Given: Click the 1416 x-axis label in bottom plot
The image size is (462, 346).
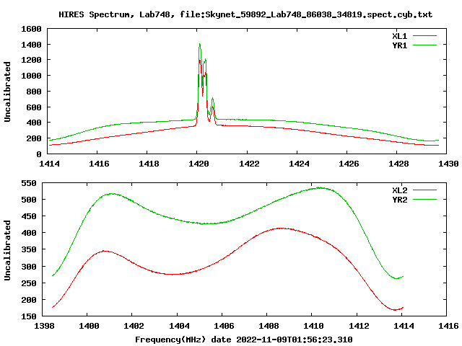Looking at the screenshot, I should click(x=448, y=326).
